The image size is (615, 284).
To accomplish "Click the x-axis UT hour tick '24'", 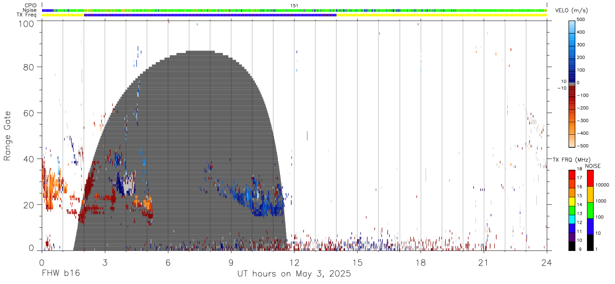I will click(x=547, y=262).
